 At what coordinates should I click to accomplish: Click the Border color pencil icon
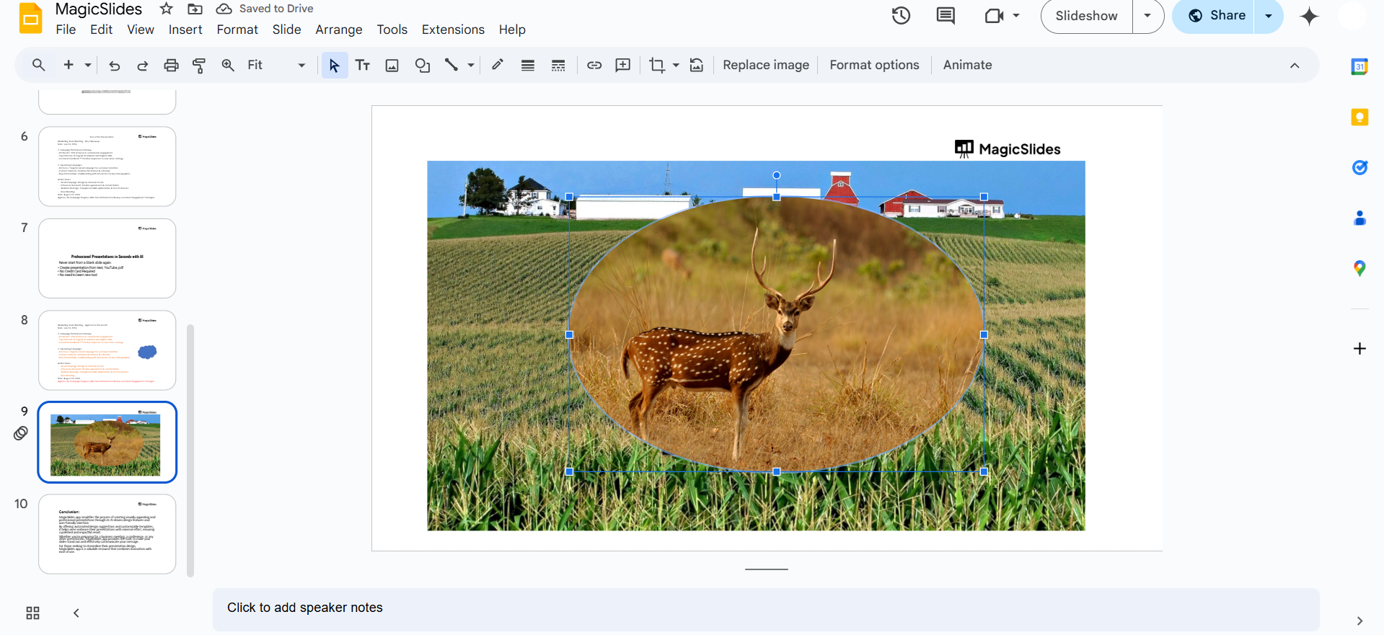(498, 65)
